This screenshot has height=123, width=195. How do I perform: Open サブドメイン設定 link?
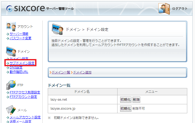tap(22, 63)
